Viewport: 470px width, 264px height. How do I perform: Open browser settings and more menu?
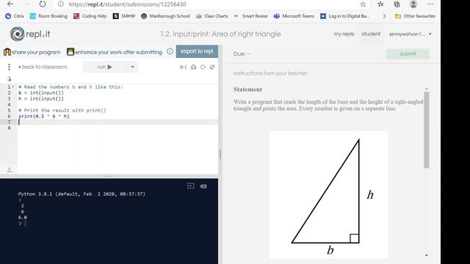430,4
